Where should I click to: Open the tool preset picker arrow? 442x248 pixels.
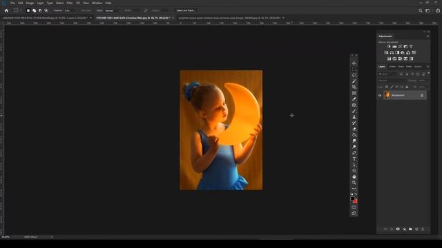pyautogui.click(x=21, y=10)
